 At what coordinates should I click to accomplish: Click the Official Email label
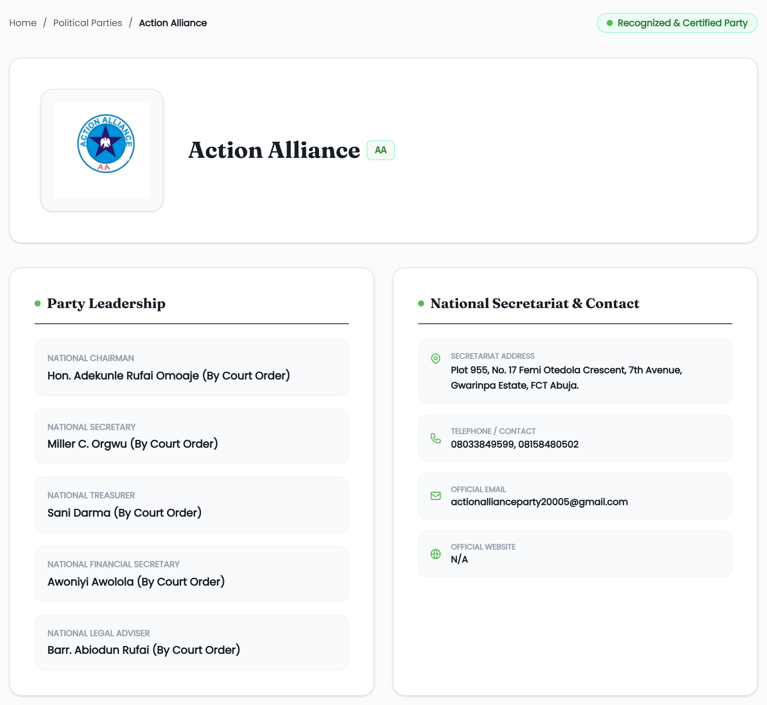[x=478, y=490]
